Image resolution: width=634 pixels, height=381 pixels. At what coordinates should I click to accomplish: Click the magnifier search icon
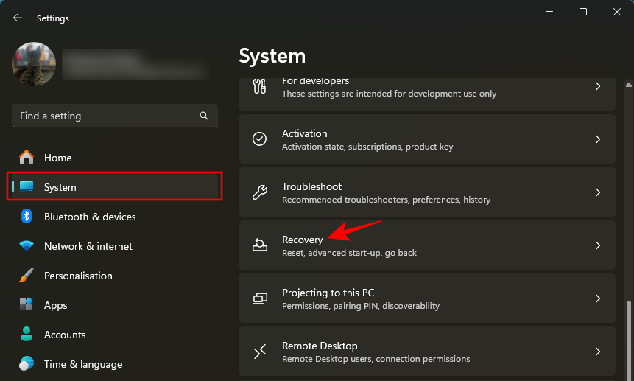coord(204,116)
